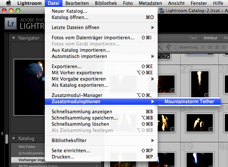Click the left panel collapse arrow
The height and width of the screenshot is (167, 228).
pyautogui.click(x=2, y=133)
